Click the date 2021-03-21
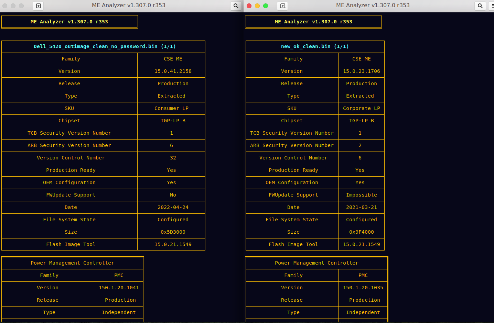494x323 pixels. click(x=362, y=207)
